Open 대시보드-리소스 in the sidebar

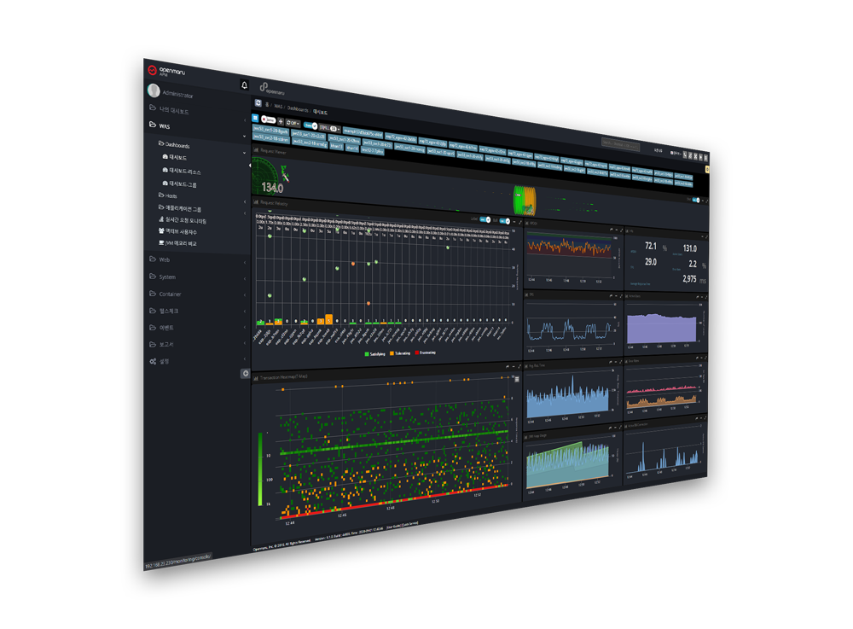point(184,172)
